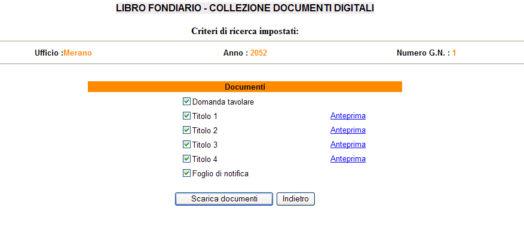Click the Anteprima link beside Titolo 3
Screen dimensions: 524x251
348,145
